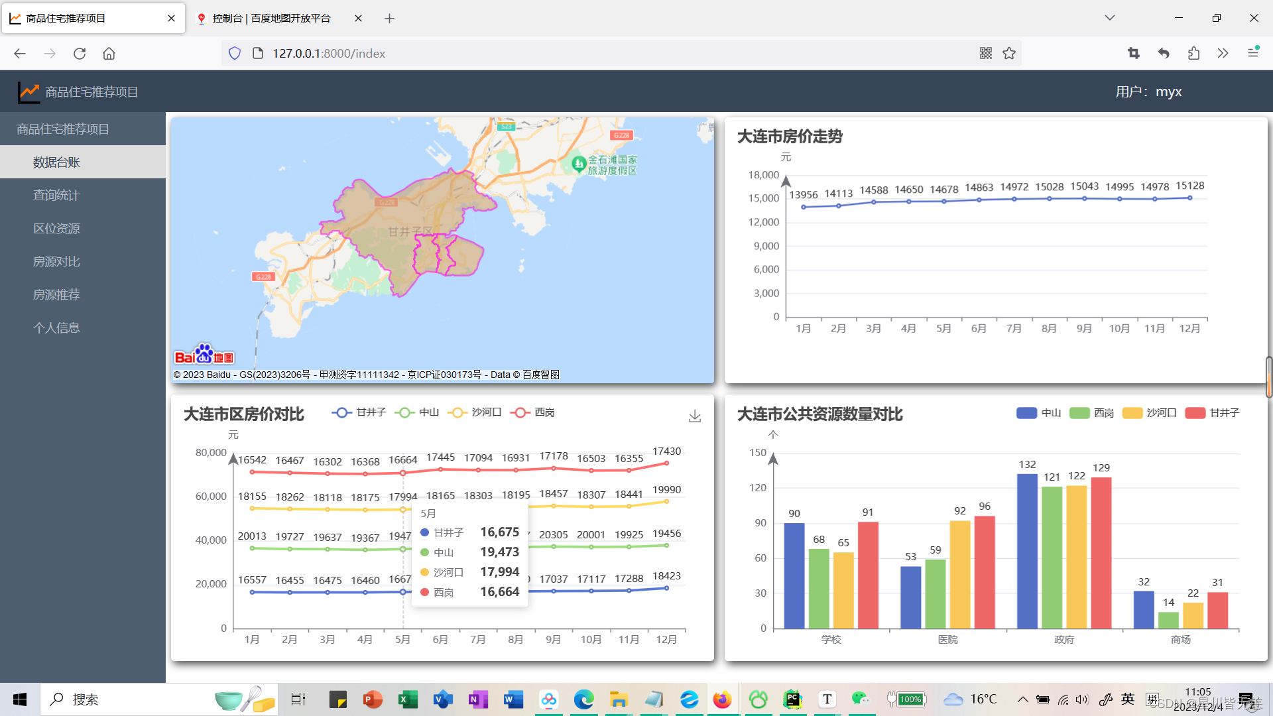This screenshot has width=1273, height=716.
Task: Click the 学校 red bar labeled 91
Action: 868,575
